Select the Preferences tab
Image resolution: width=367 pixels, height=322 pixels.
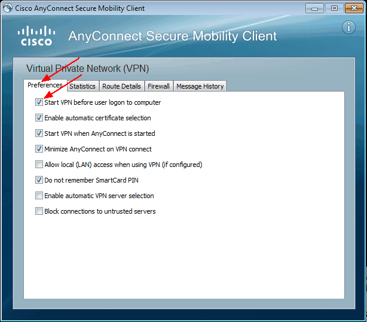coord(45,85)
